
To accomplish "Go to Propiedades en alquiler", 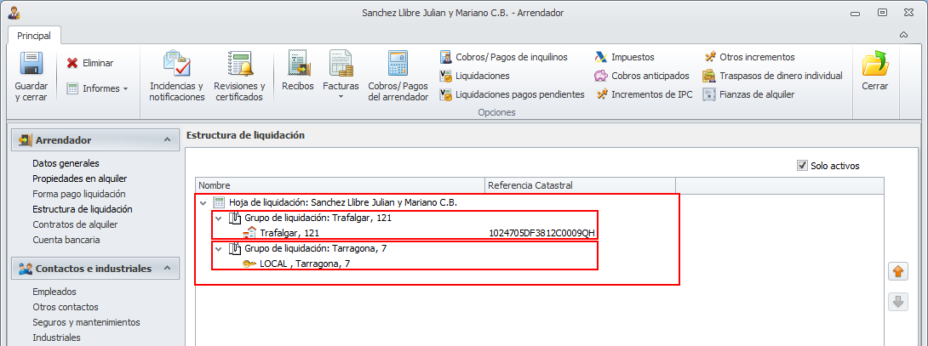I will 80,179.
